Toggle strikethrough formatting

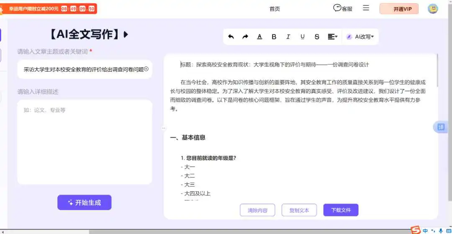click(317, 36)
